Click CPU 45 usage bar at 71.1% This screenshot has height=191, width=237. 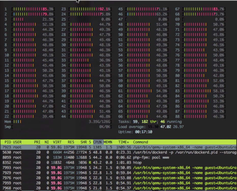147,9
